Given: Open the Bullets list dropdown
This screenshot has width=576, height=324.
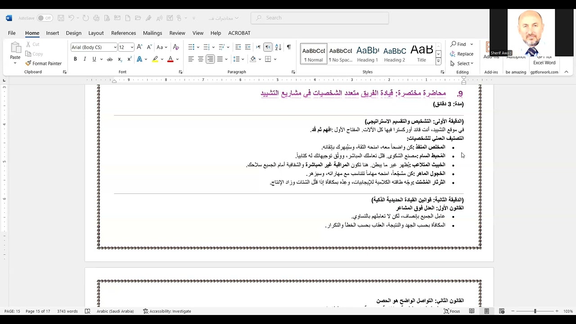Looking at the screenshot, I should (x=198, y=47).
